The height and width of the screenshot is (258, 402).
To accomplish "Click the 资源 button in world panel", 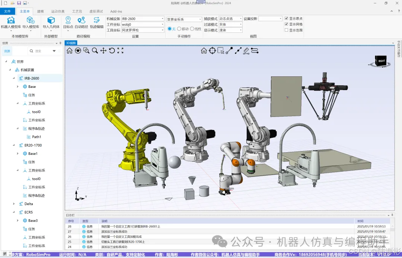I will [x=7, y=51].
